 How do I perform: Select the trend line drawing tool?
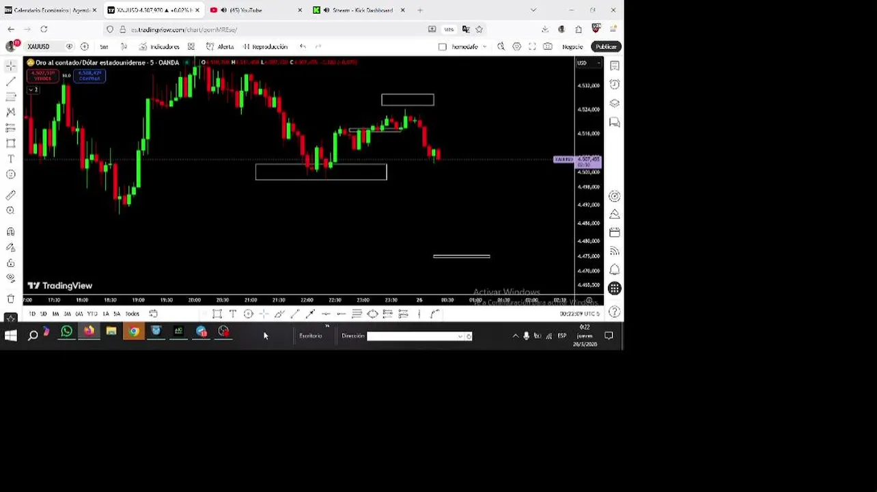(11, 81)
